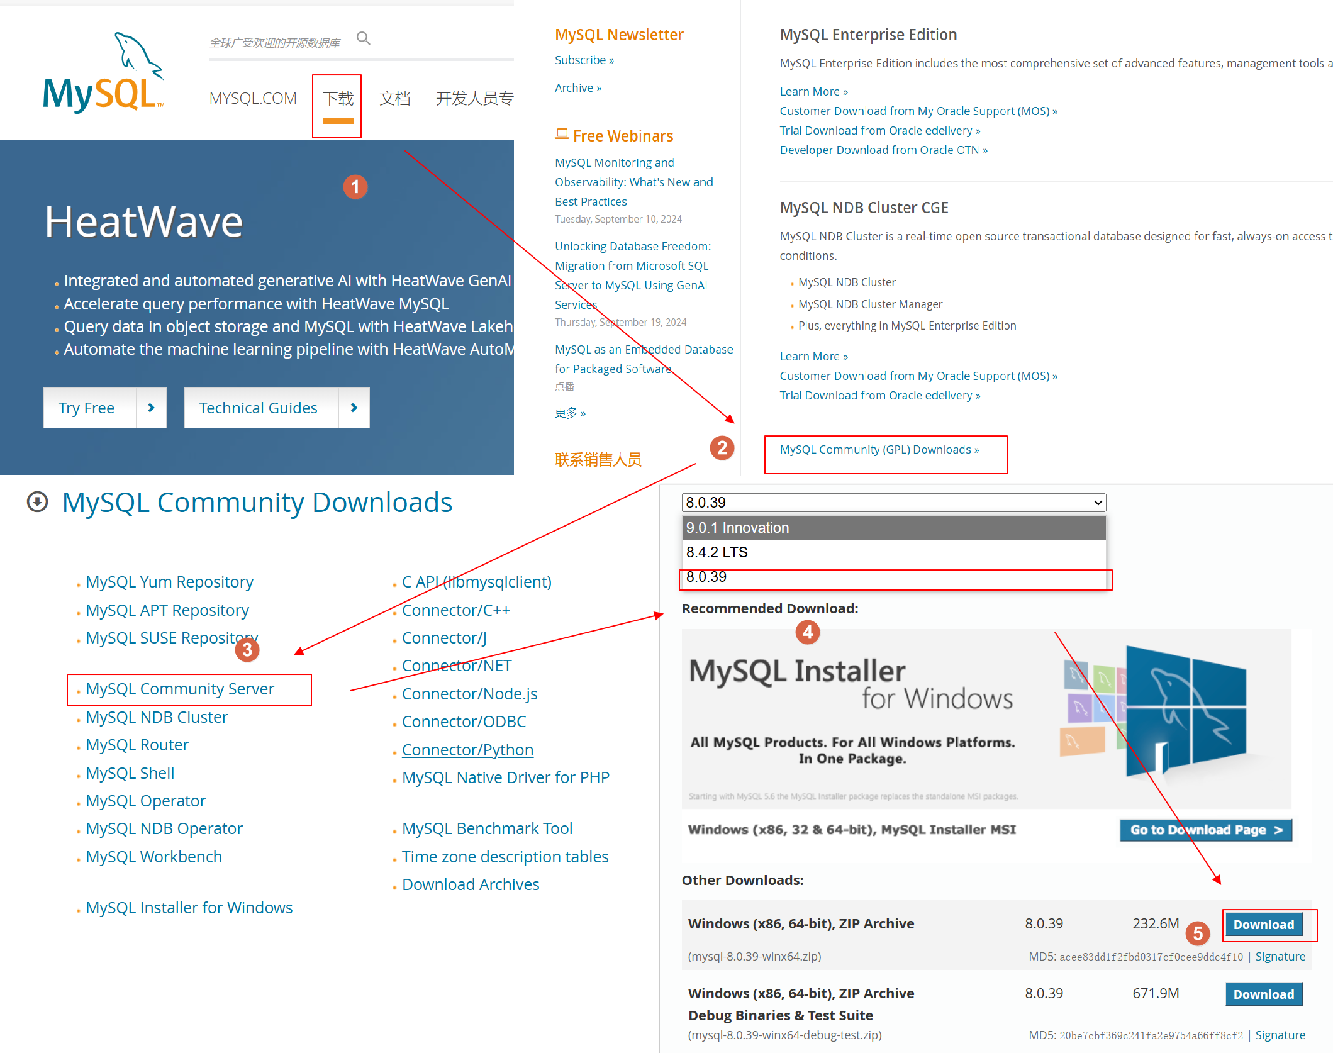Open Connector/J link
The width and height of the screenshot is (1333, 1053).
(444, 638)
